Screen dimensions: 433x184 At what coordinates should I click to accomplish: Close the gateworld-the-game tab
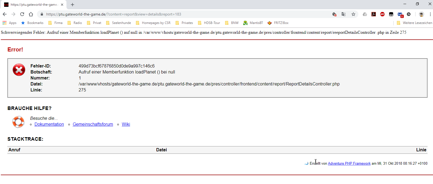tap(62, 5)
